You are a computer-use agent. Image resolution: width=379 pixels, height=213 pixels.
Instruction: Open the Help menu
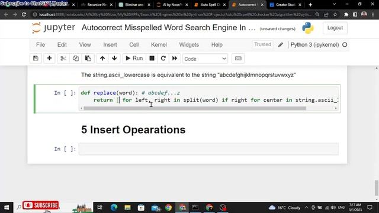click(x=217, y=45)
